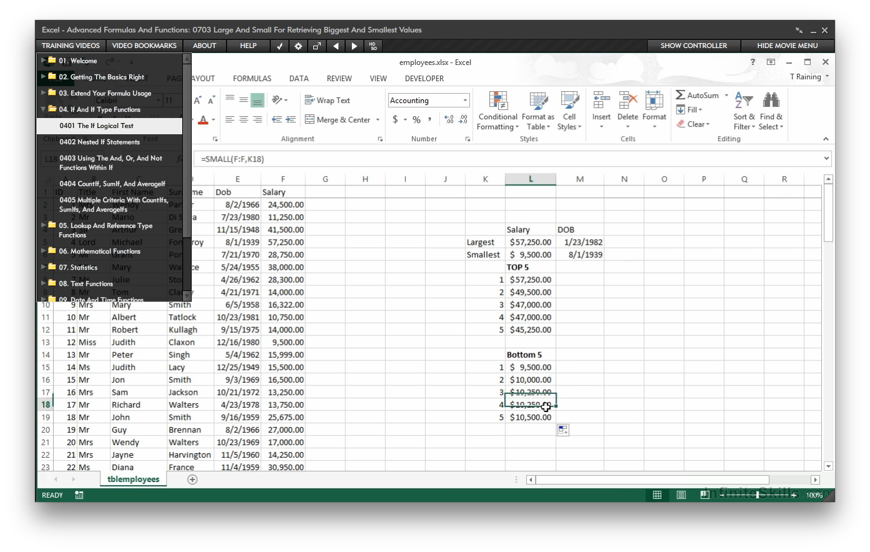Open the font color dropdown arrow
The width and height of the screenshot is (870, 552).
213,119
